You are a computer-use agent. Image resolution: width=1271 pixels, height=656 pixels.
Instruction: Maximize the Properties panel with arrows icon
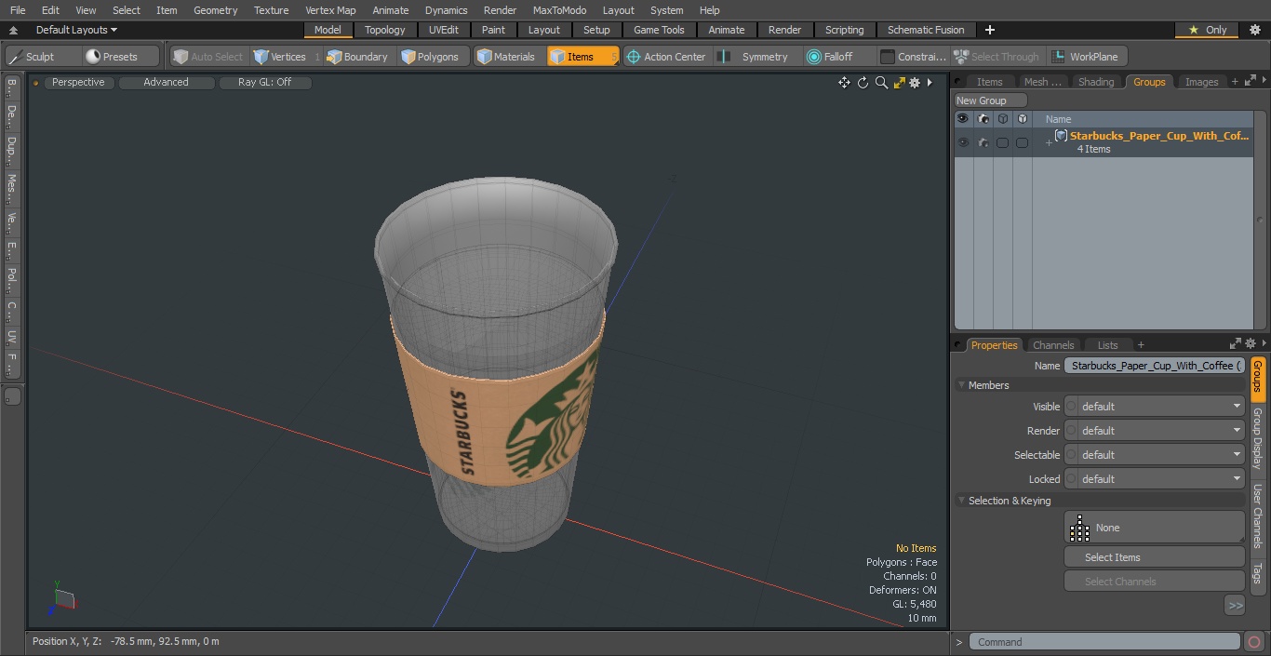tap(1235, 344)
